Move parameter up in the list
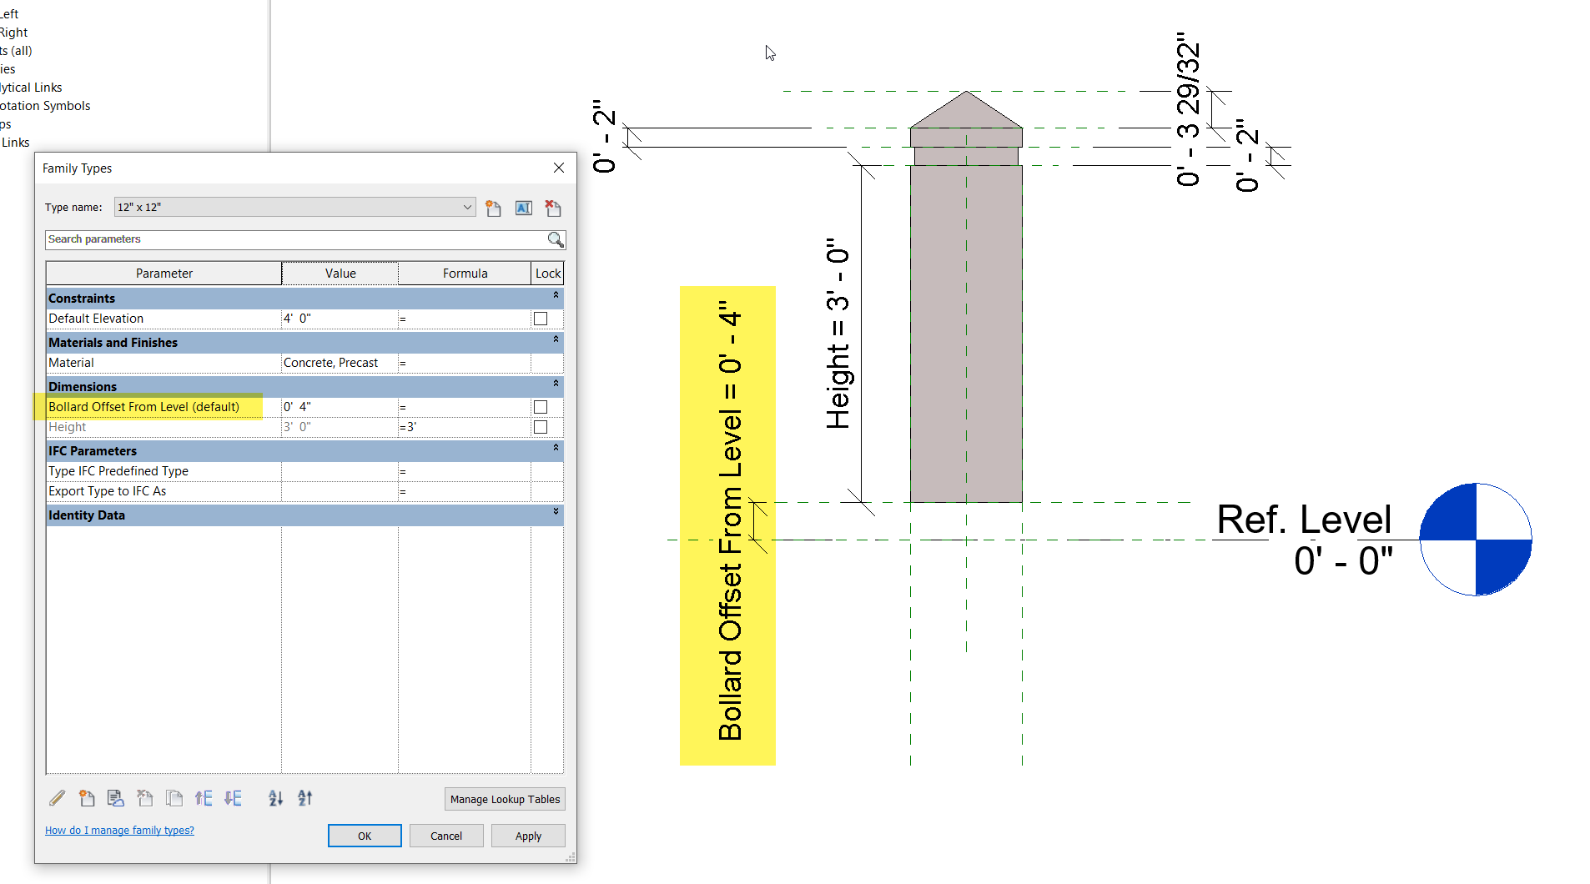The width and height of the screenshot is (1590, 884). [204, 798]
